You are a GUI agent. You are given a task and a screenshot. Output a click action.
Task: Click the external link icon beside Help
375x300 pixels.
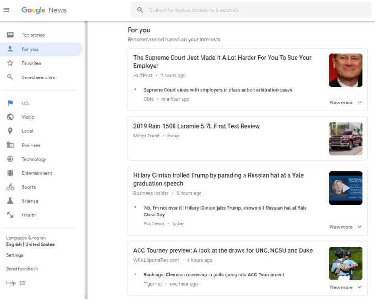tap(22, 283)
